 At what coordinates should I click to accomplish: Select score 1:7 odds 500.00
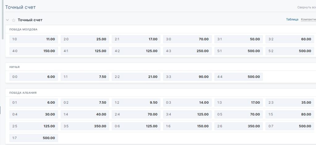pyautogui.click(x=34, y=138)
